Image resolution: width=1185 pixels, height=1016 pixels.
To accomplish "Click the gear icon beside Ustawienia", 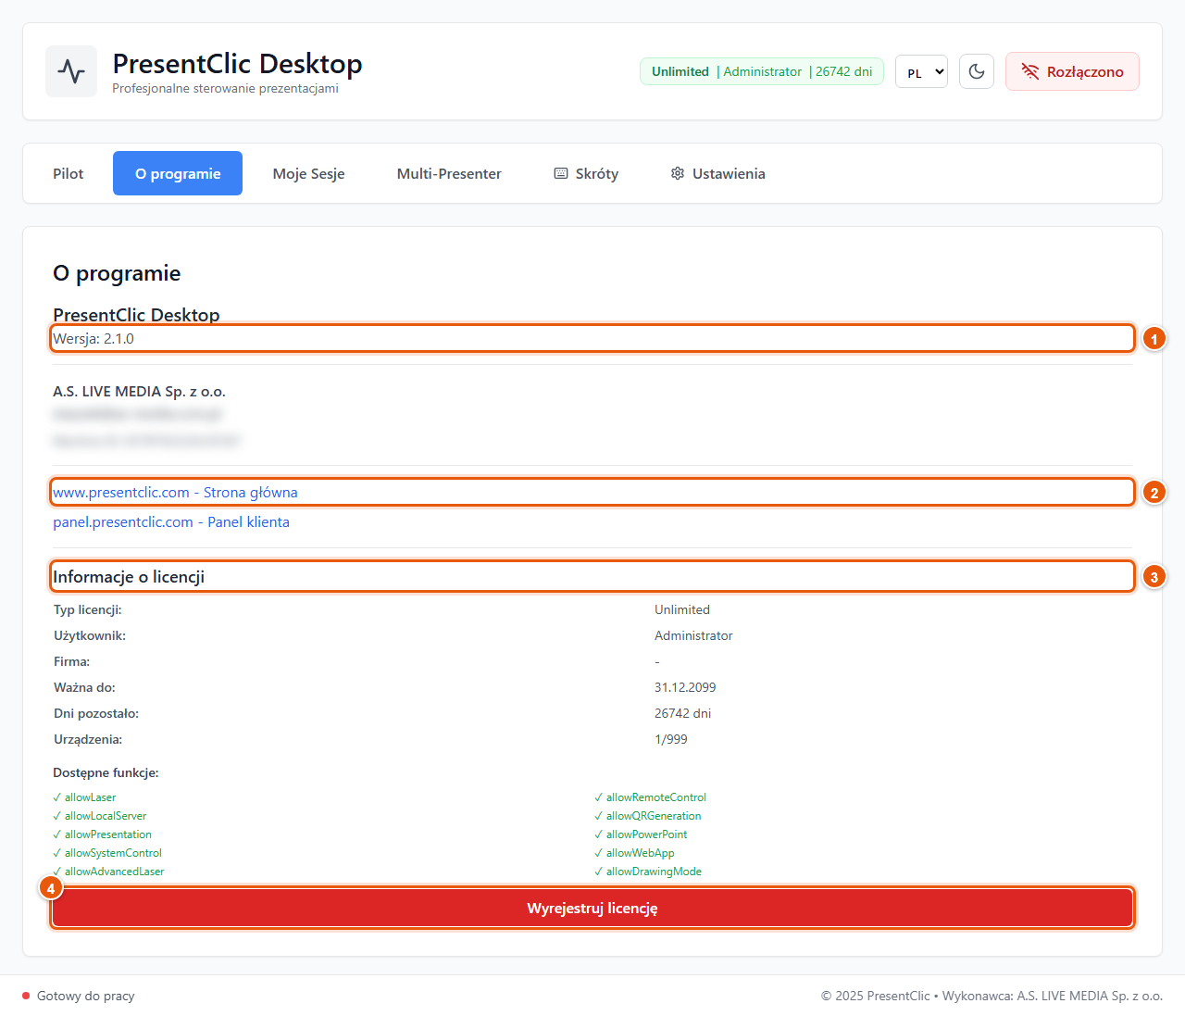I will 678,173.
